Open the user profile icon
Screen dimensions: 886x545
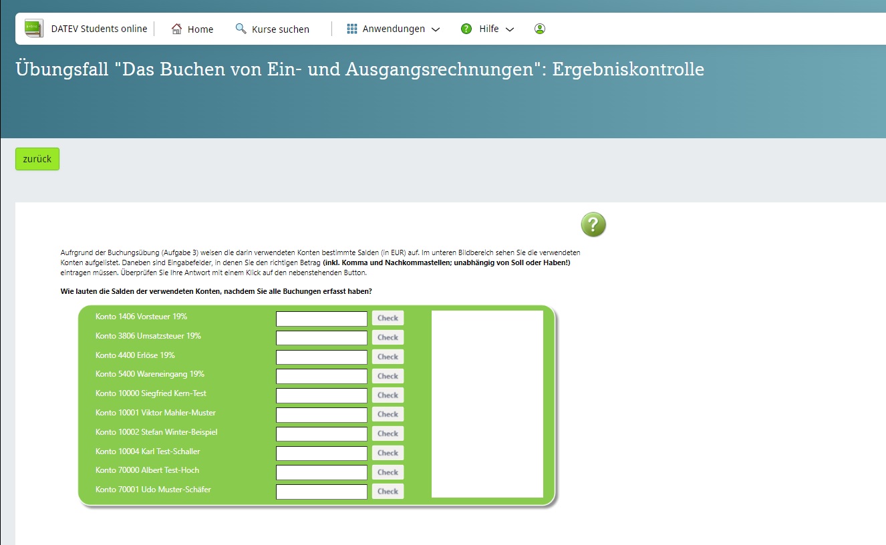pos(539,28)
